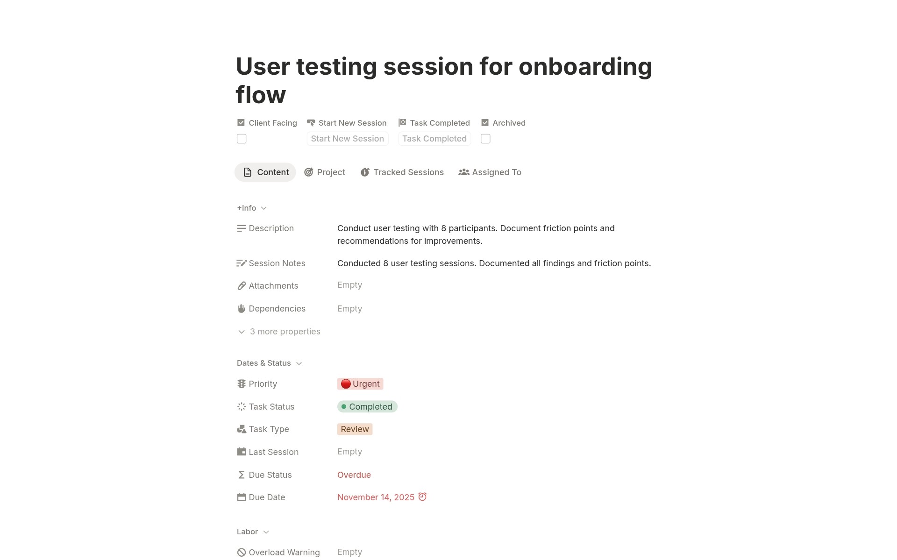Viewport: 897px width, 560px height.
Task: Click the Attachments paperclip icon
Action: (x=241, y=285)
